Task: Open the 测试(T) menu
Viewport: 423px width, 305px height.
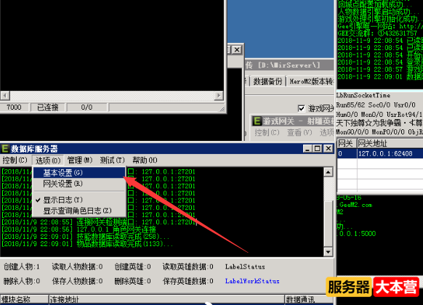Action: (112, 160)
